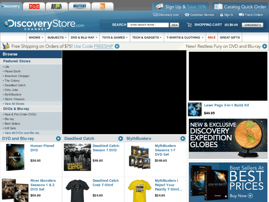Open New & Pre-Order DVDs link
The image size is (269, 202).
20,114
